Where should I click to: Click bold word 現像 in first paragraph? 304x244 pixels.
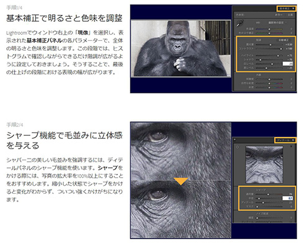83,33
